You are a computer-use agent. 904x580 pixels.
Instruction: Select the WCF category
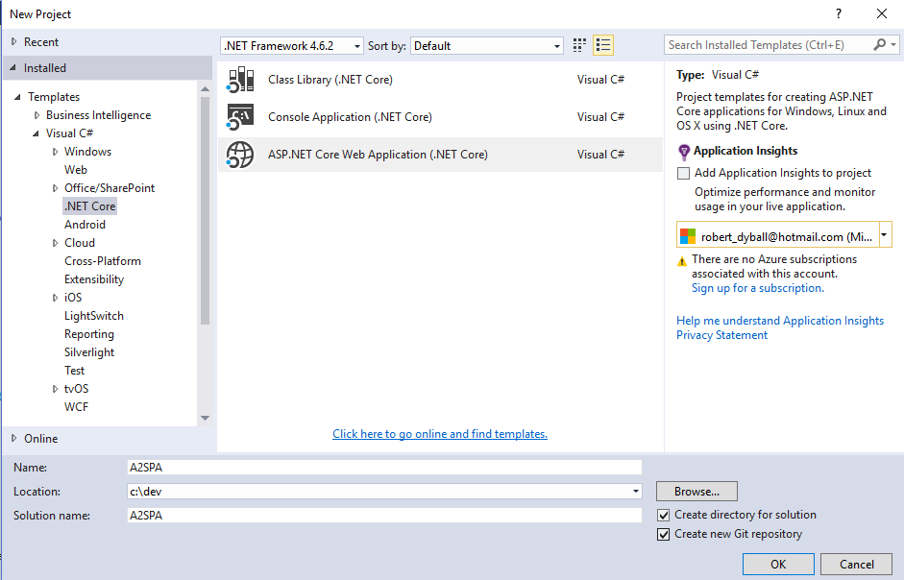(x=76, y=407)
